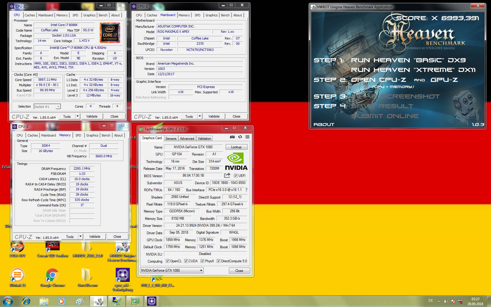Run Heaven "Xtreme" DX11 in HWBOT app

413,70
